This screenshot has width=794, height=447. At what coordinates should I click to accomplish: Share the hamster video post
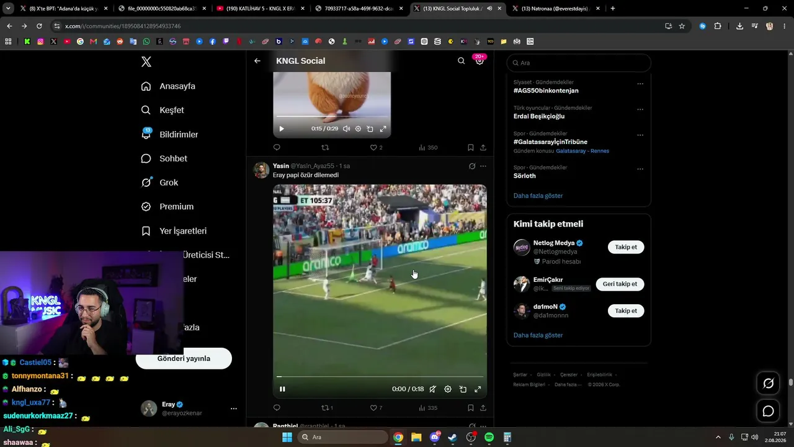(483, 148)
